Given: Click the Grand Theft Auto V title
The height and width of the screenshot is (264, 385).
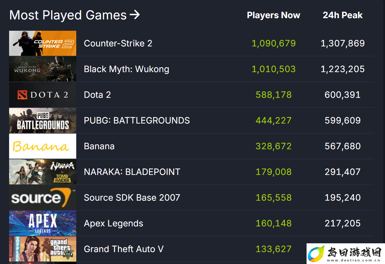Looking at the screenshot, I should 124,249.
